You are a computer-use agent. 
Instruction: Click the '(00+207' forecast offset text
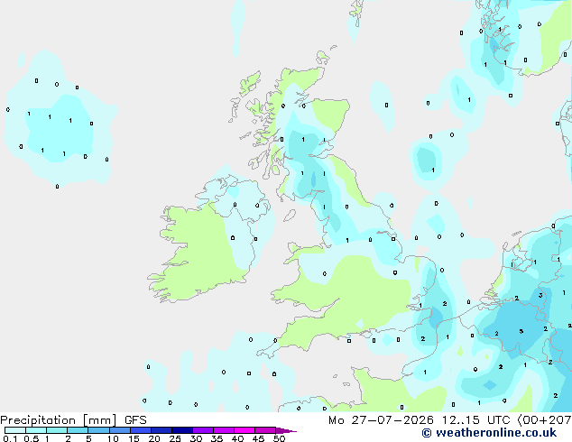pos(544,420)
